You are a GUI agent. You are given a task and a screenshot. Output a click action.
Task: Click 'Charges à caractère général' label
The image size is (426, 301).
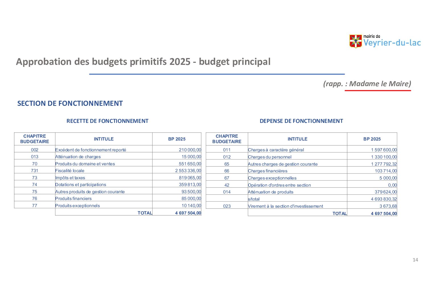[276, 150]
